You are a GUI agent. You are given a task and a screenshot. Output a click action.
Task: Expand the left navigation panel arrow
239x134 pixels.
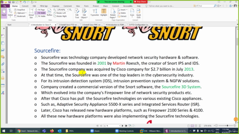click(x=4, y=28)
